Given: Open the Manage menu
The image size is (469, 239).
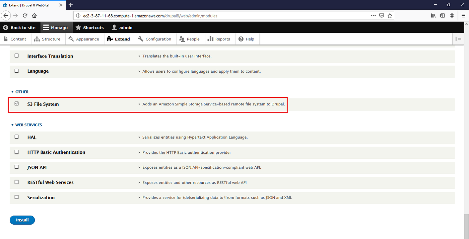Looking at the screenshot, I should tap(56, 27).
